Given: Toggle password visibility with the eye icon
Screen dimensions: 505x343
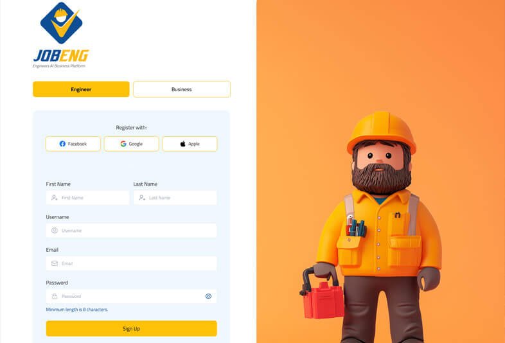Looking at the screenshot, I should (x=208, y=296).
